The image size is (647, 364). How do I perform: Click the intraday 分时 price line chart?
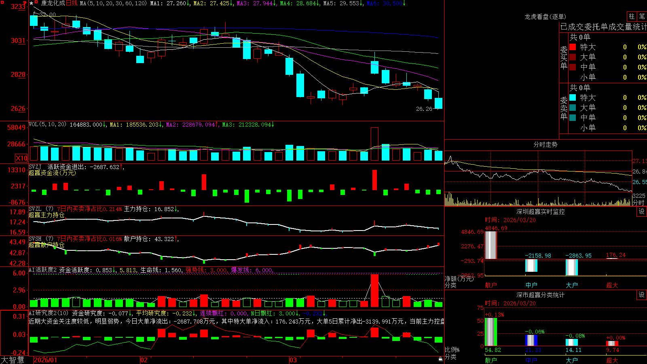coord(538,171)
